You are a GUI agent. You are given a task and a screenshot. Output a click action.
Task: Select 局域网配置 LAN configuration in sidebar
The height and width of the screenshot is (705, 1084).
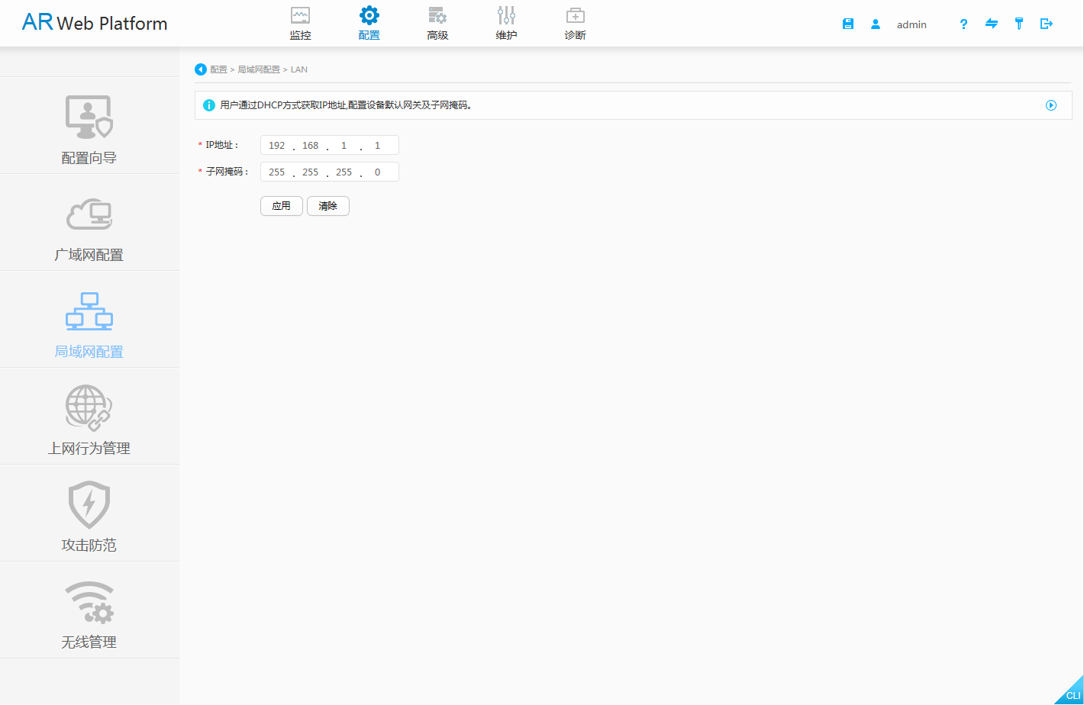pos(89,320)
